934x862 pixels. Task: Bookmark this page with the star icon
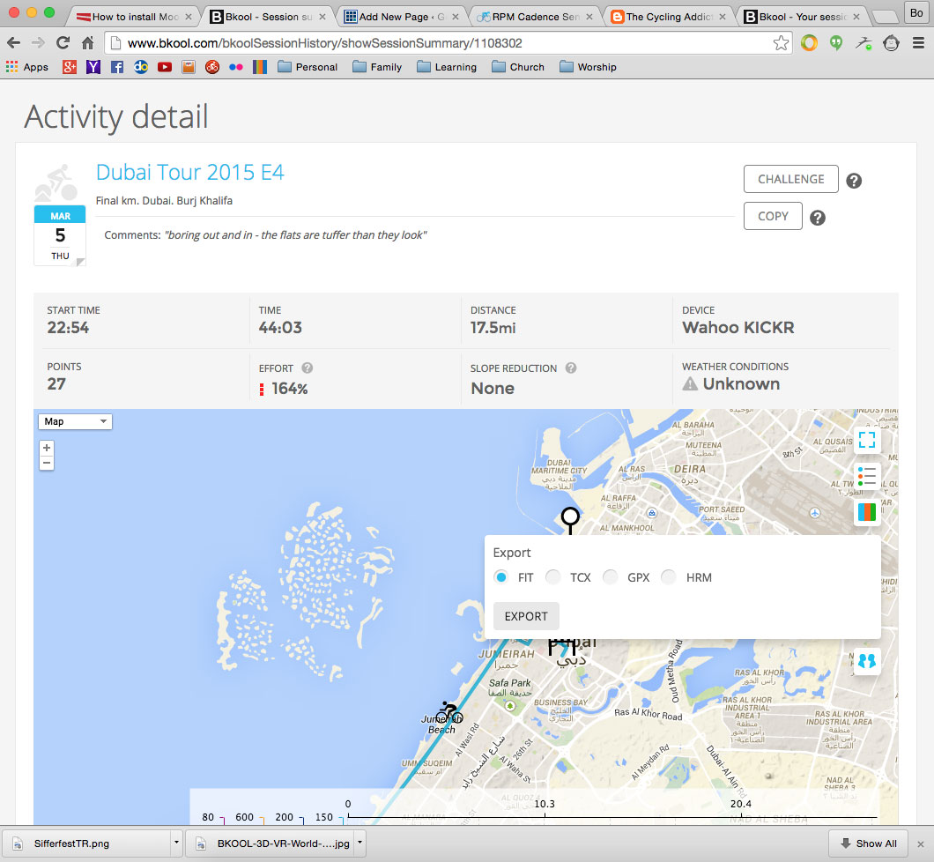coord(781,43)
